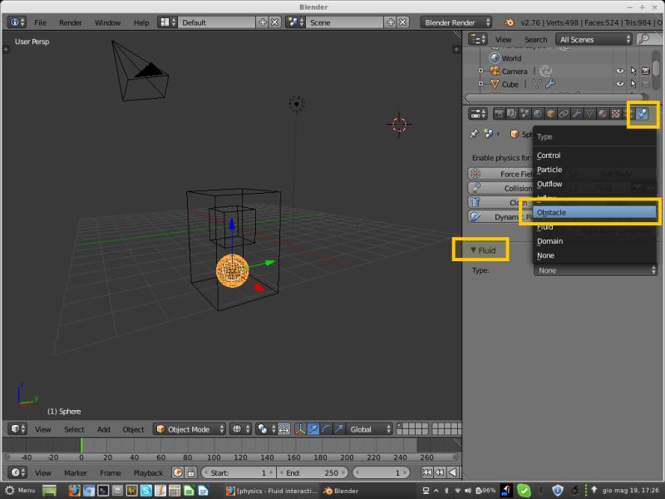
Task: Open the terminal from the taskbar
Action: 103,491
